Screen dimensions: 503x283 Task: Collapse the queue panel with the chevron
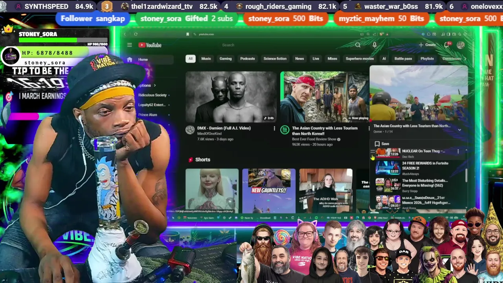pyautogui.click(x=459, y=130)
